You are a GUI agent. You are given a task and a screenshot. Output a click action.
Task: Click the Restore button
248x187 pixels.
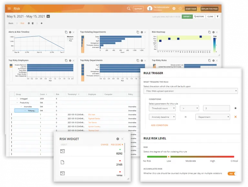click(199, 16)
